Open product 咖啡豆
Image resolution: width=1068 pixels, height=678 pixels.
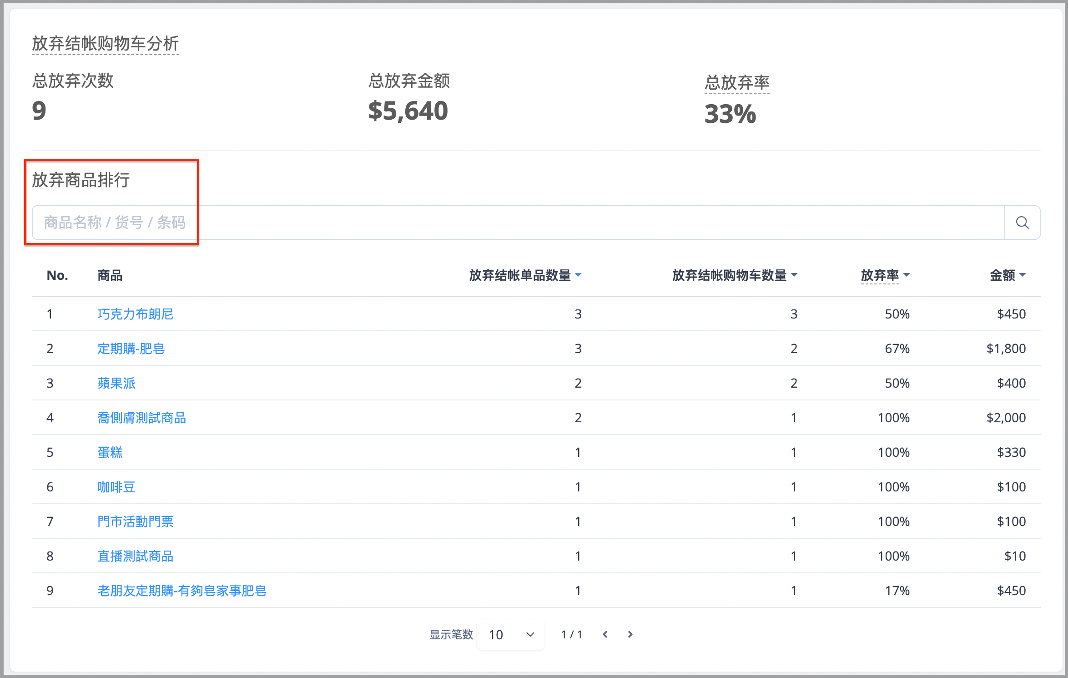116,487
